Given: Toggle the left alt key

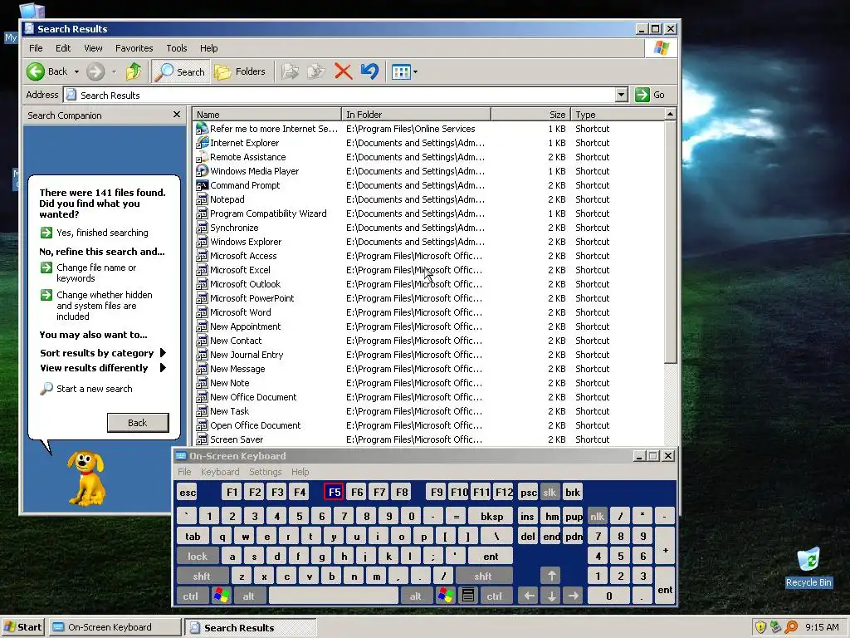Looking at the screenshot, I should [x=248, y=596].
